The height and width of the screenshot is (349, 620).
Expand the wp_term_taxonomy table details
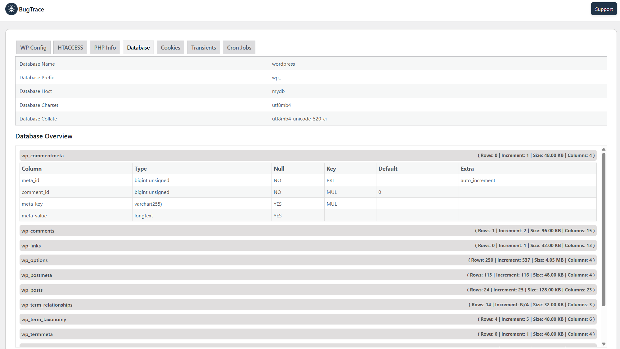pyautogui.click(x=308, y=319)
